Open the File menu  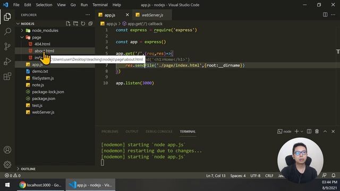(16, 5)
